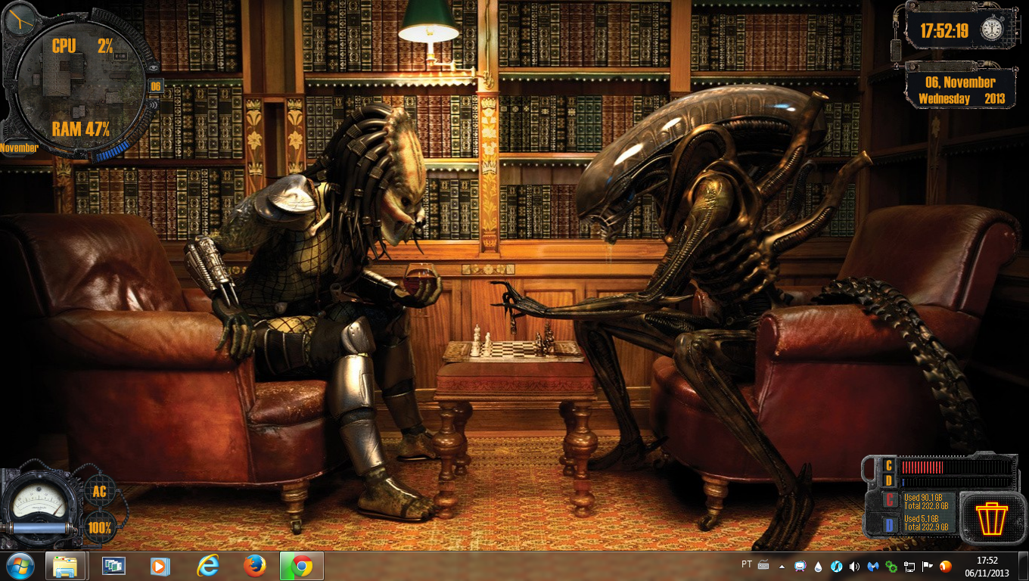Click the orange C drive label
The width and height of the screenshot is (1029, 581).
point(889,466)
